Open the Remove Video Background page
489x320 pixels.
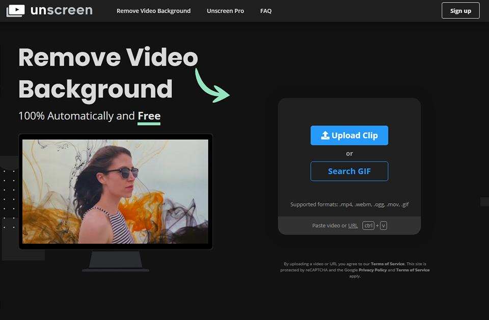153,10
